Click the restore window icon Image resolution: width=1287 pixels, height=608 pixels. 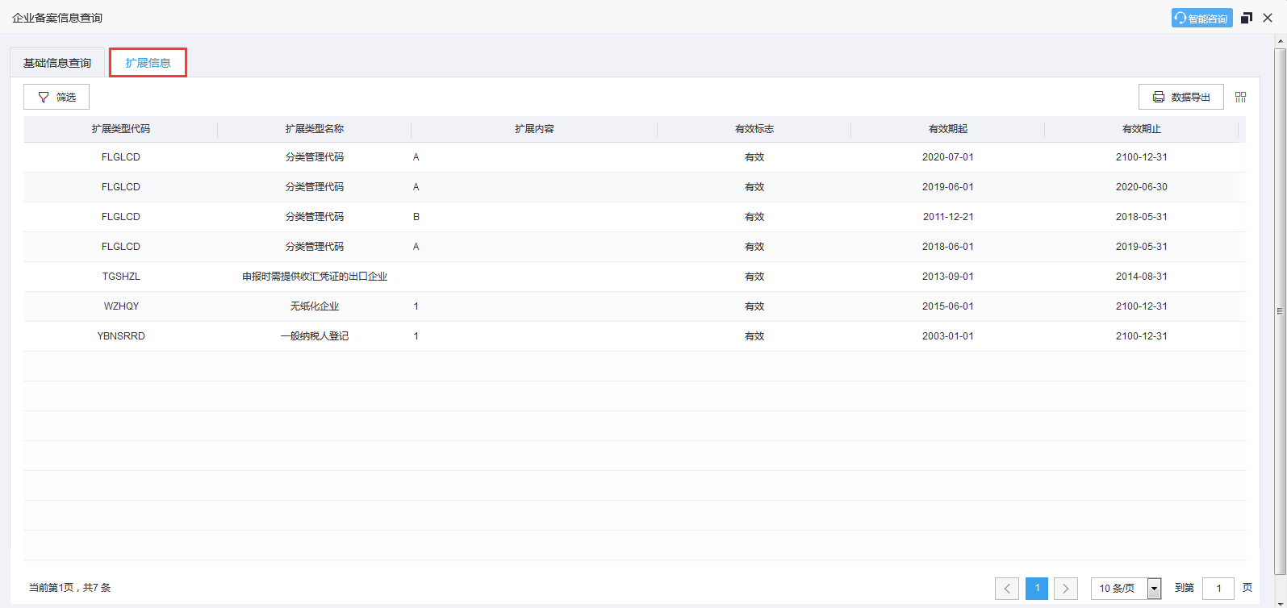coord(1247,18)
